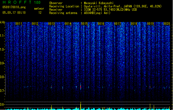Click the A504HB(yagi 4el) antenna text
Viewport: 173px width, 110px height.
point(97,13)
